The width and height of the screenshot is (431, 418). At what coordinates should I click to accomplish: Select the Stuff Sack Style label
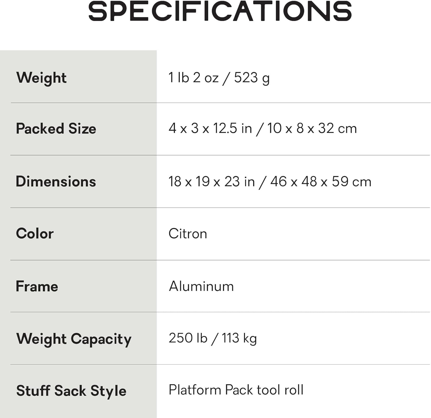(x=71, y=391)
